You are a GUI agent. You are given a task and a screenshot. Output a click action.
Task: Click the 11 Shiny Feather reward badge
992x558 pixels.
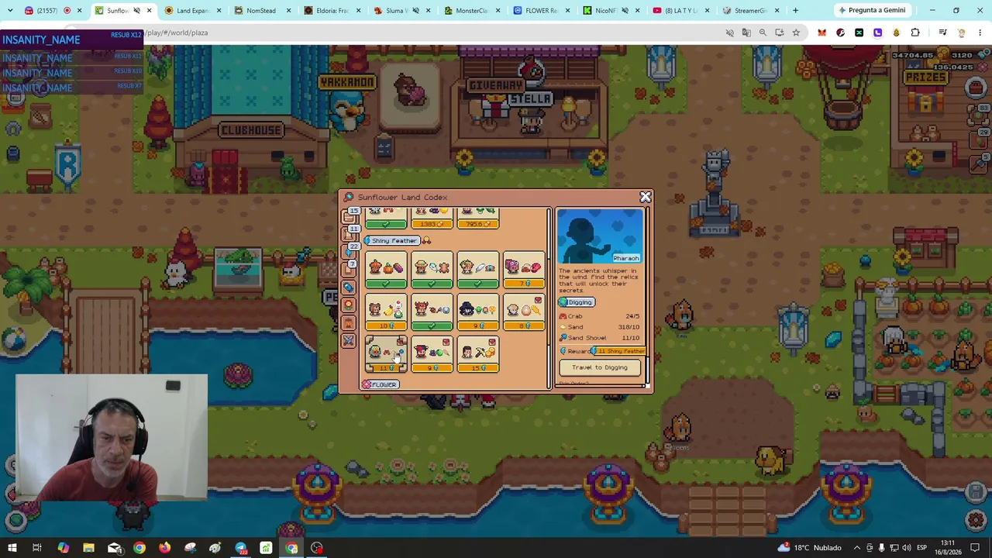(x=619, y=351)
